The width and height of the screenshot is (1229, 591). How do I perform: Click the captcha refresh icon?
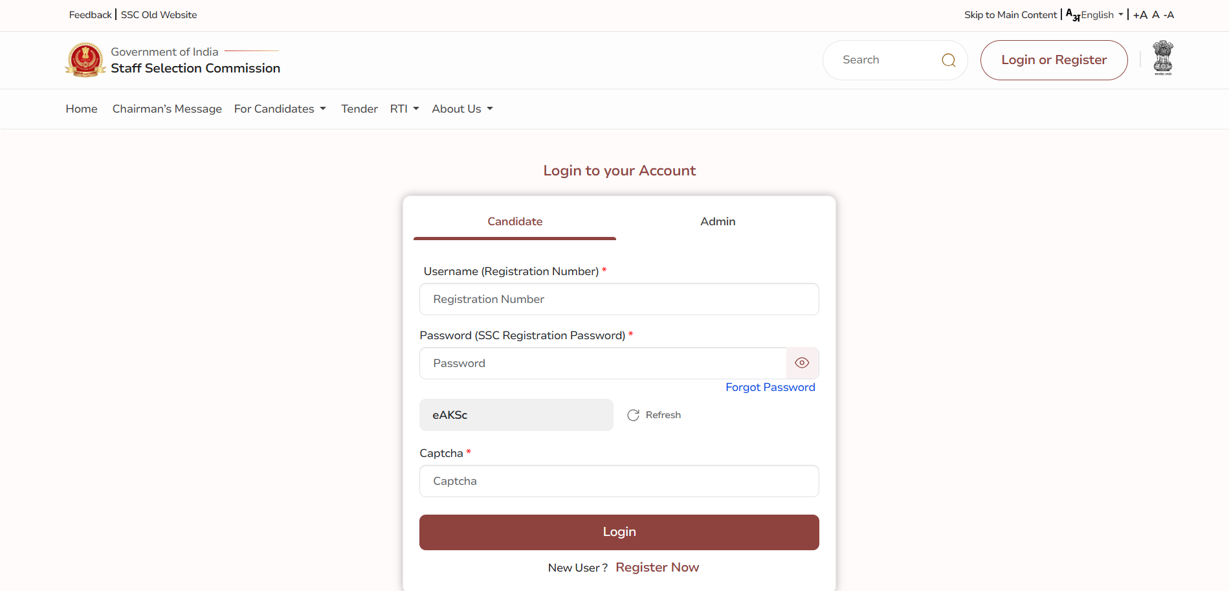click(x=633, y=415)
